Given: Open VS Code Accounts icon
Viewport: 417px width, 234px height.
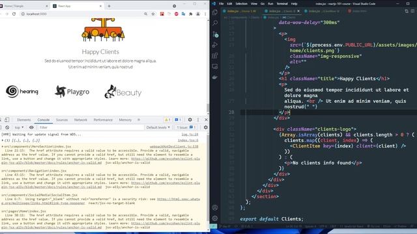Looking at the screenshot, I should (215, 207).
